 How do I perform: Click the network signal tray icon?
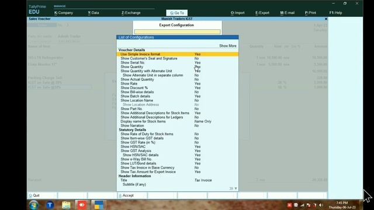tap(302, 205)
